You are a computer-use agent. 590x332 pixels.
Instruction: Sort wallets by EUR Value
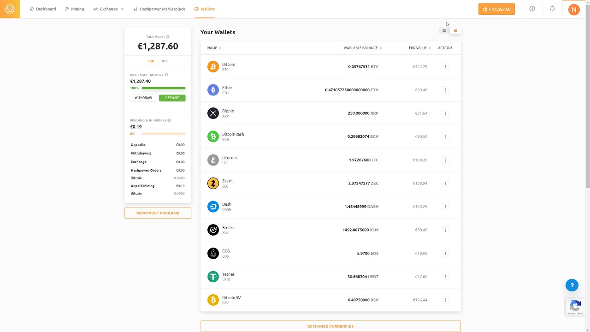click(x=419, y=48)
